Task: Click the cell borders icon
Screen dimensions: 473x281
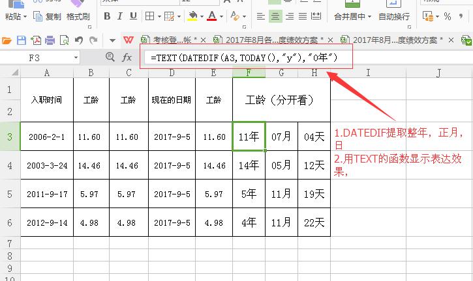Action: click(x=149, y=16)
